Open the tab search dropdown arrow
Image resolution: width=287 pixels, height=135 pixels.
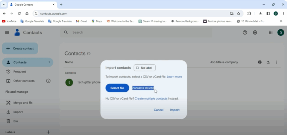click(x=3, y=4)
